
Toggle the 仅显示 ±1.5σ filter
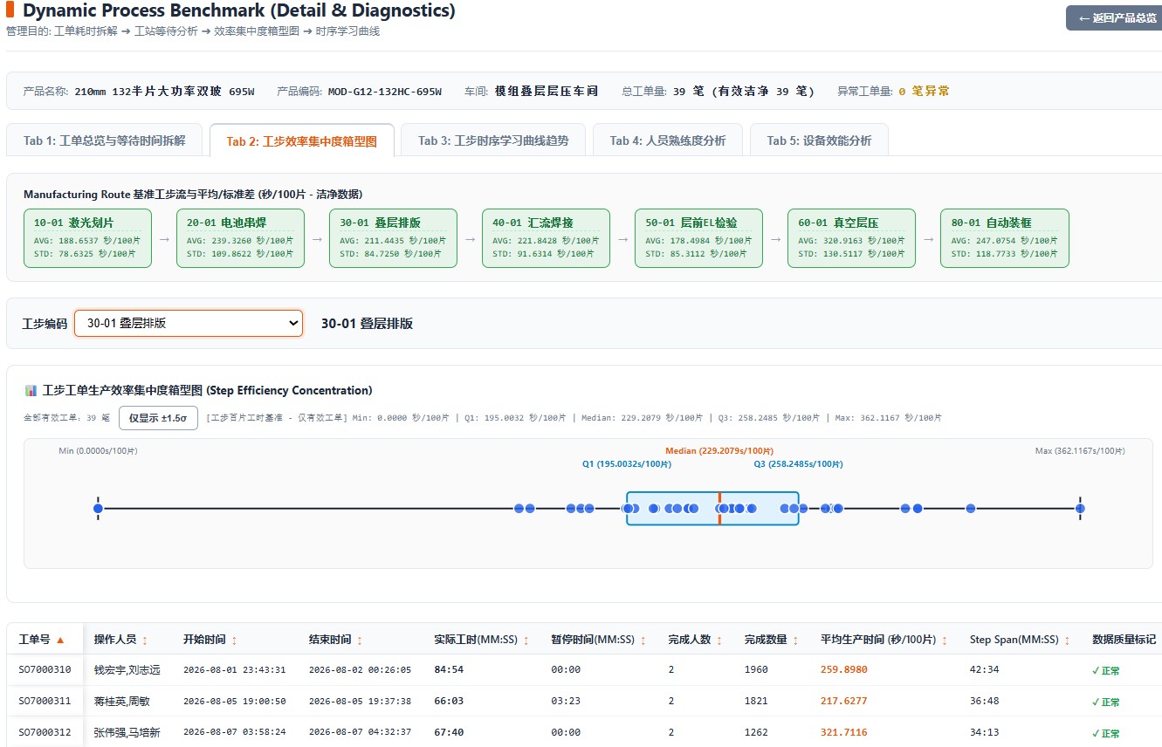[158, 418]
